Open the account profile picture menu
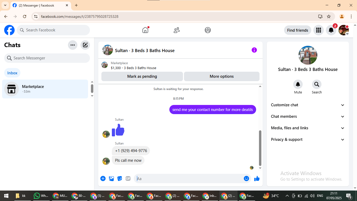Screen dimensions: 357x201 pos(344,30)
